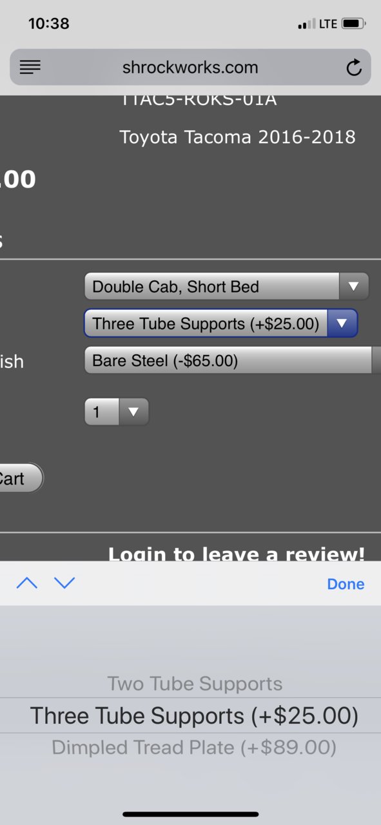
Task: Open the Three Tube Supports dropdown
Action: 220,324
